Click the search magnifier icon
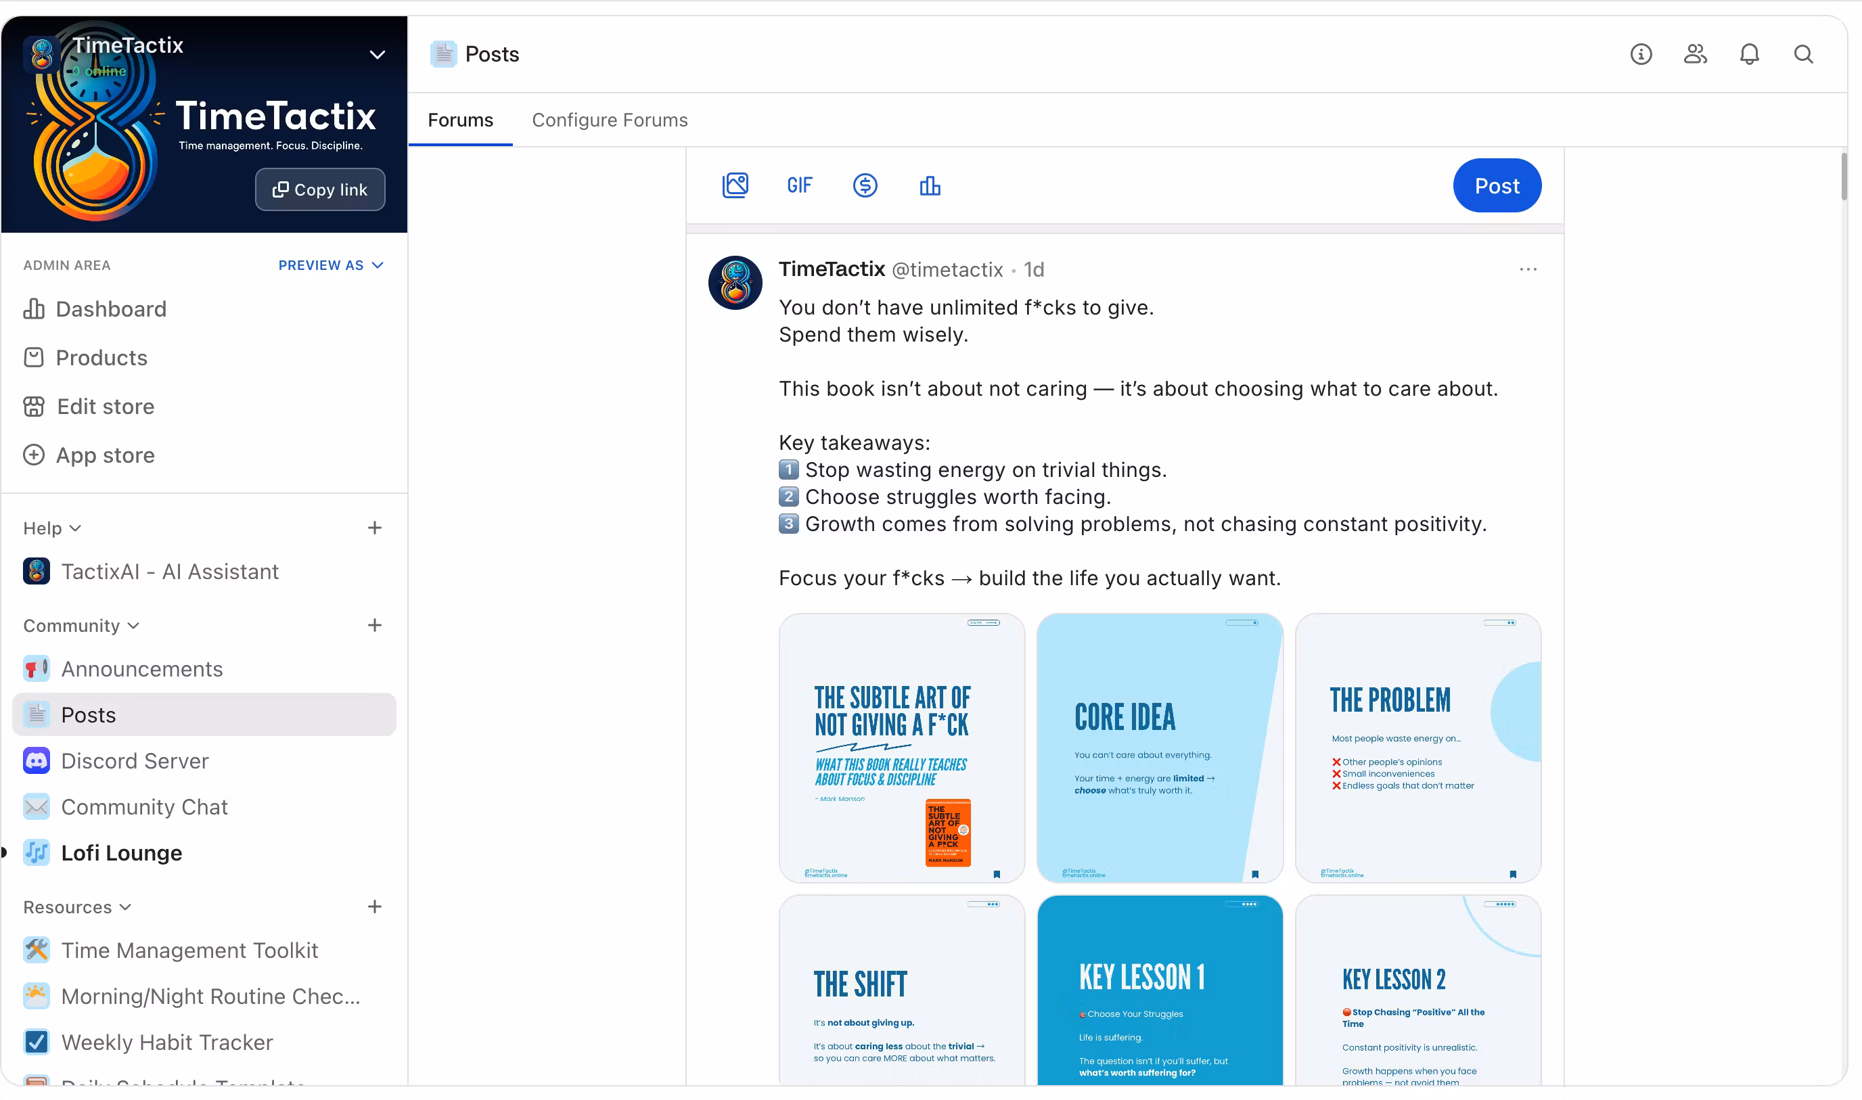1862x1100 pixels. pos(1803,54)
